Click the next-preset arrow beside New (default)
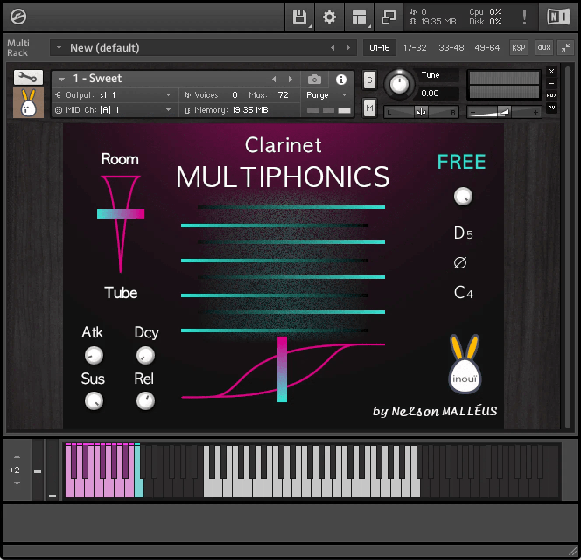The height and width of the screenshot is (560, 581). pos(348,48)
